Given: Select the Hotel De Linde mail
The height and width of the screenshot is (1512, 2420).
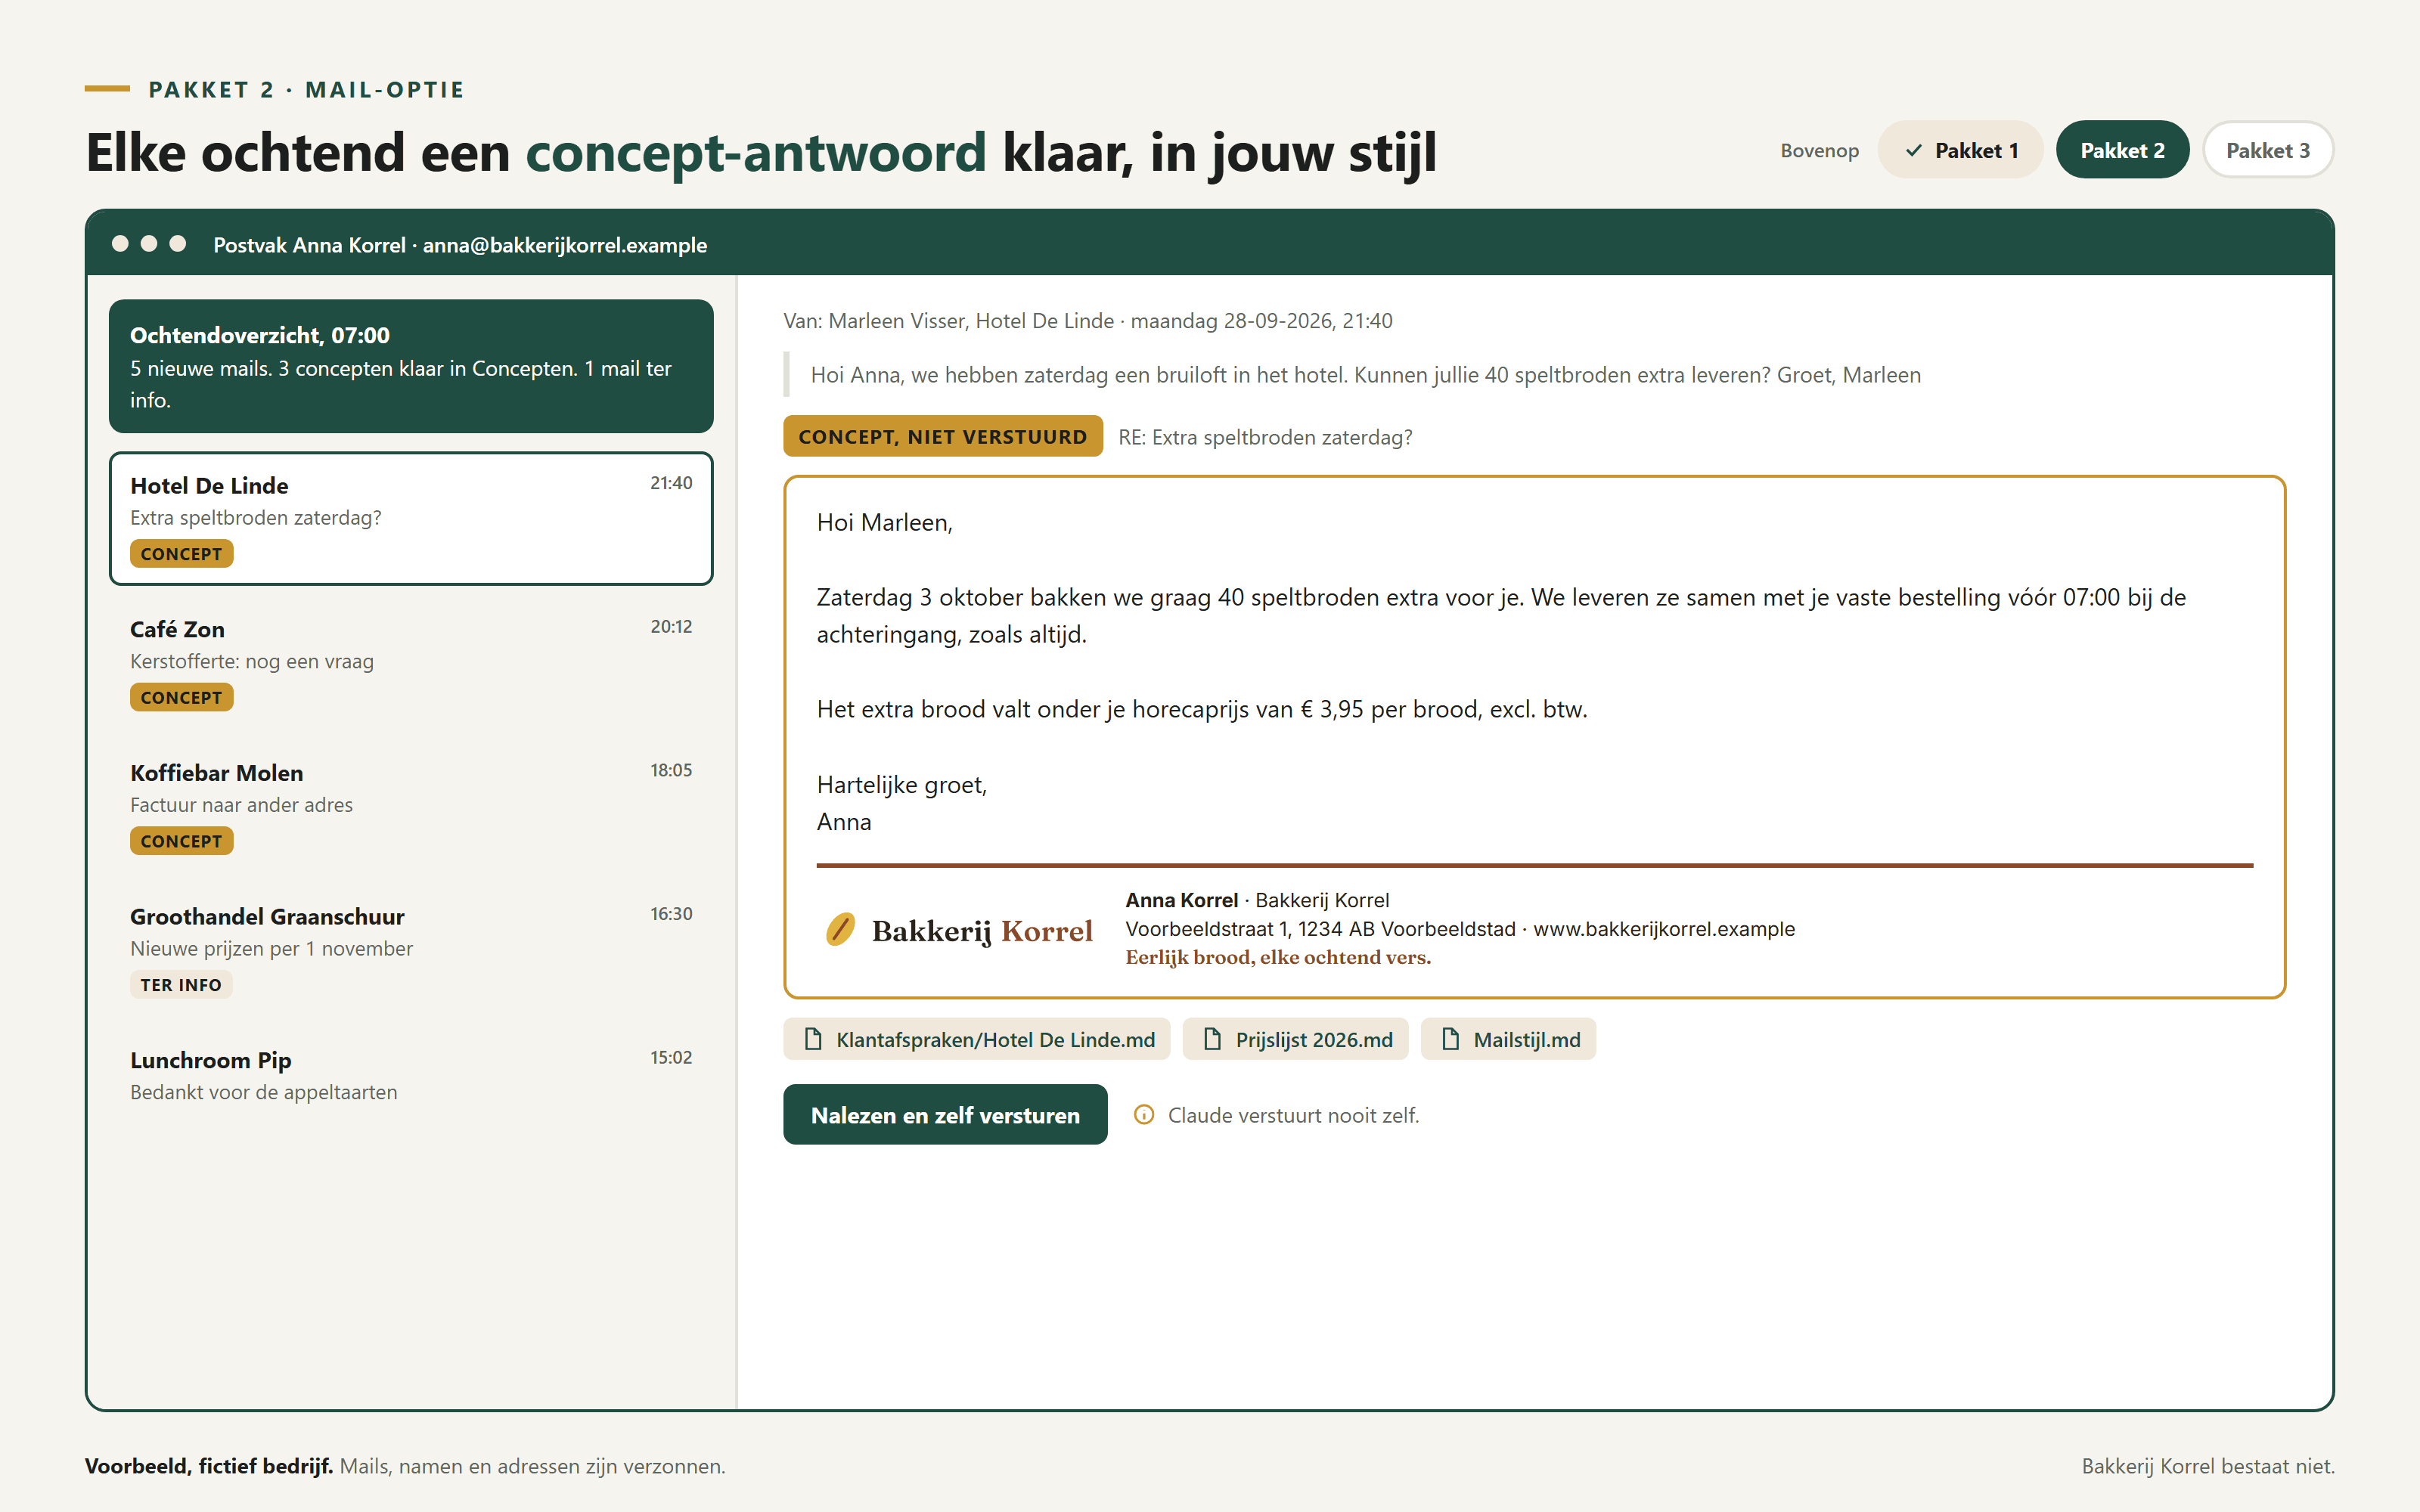Looking at the screenshot, I should (411, 518).
